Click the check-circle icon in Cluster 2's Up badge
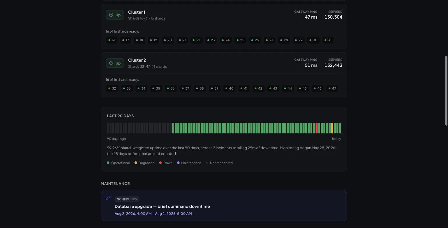 tap(111, 63)
